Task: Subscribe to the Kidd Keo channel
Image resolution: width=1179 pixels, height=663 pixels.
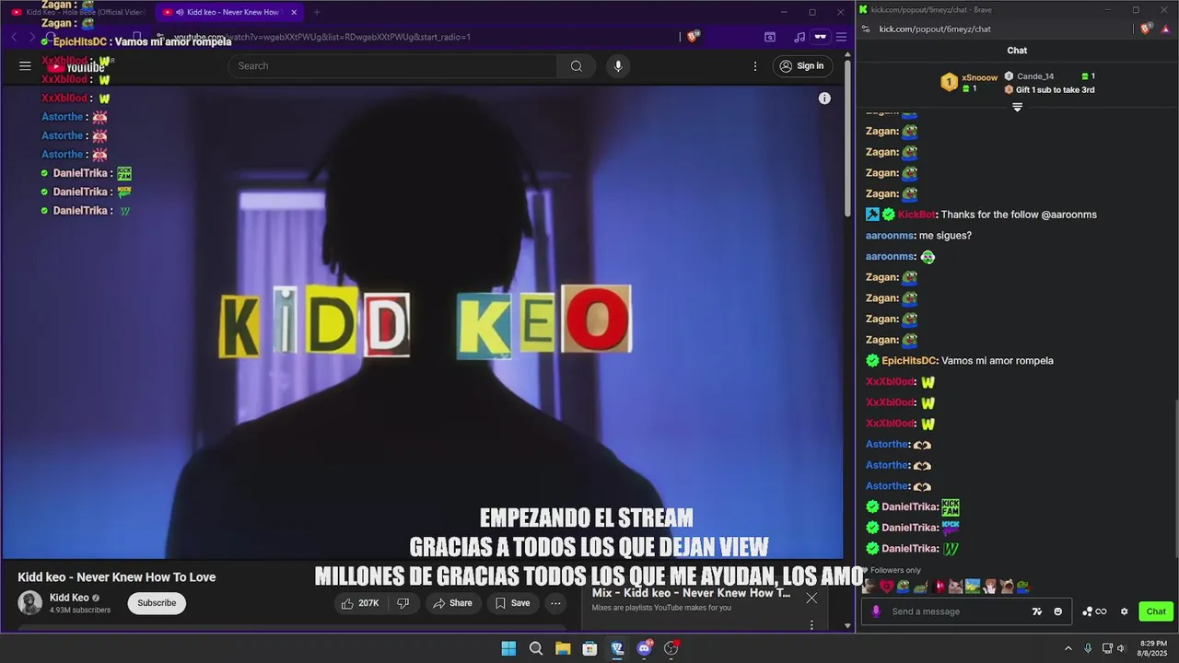Action: point(157,603)
